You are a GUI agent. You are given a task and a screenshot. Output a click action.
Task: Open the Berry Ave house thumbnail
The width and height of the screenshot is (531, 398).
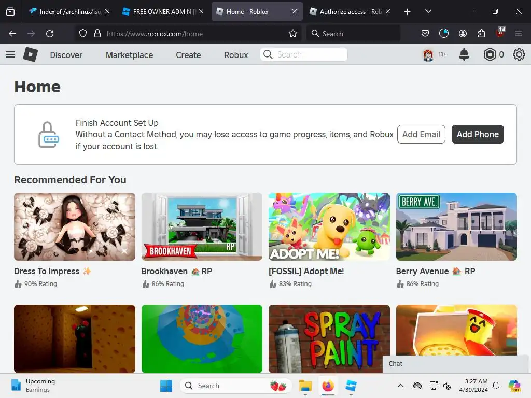coord(456,227)
